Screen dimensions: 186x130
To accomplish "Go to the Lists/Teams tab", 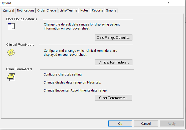I will pyautogui.click(x=68, y=10).
